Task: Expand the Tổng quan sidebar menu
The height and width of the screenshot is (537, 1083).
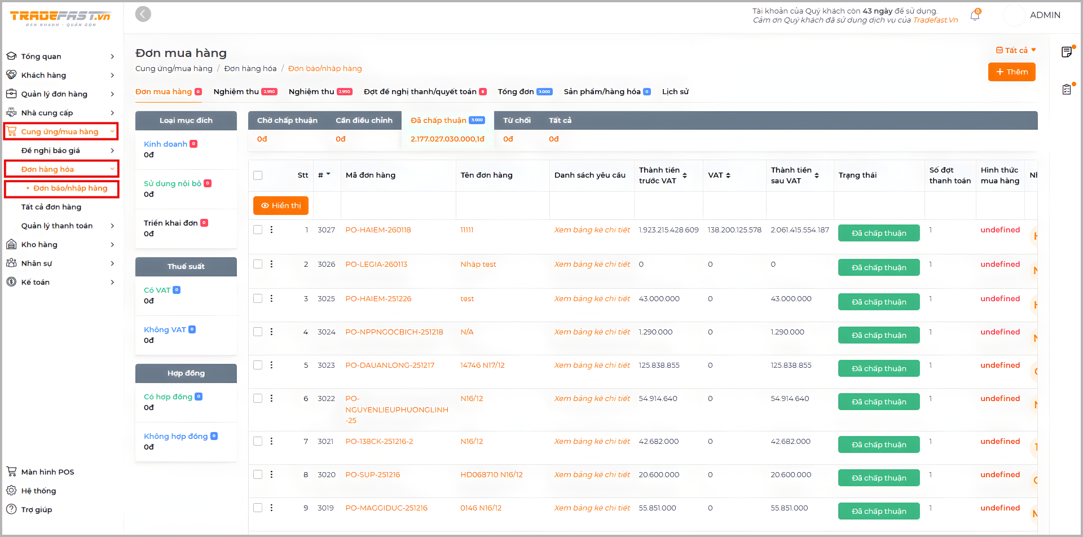Action: click(60, 56)
